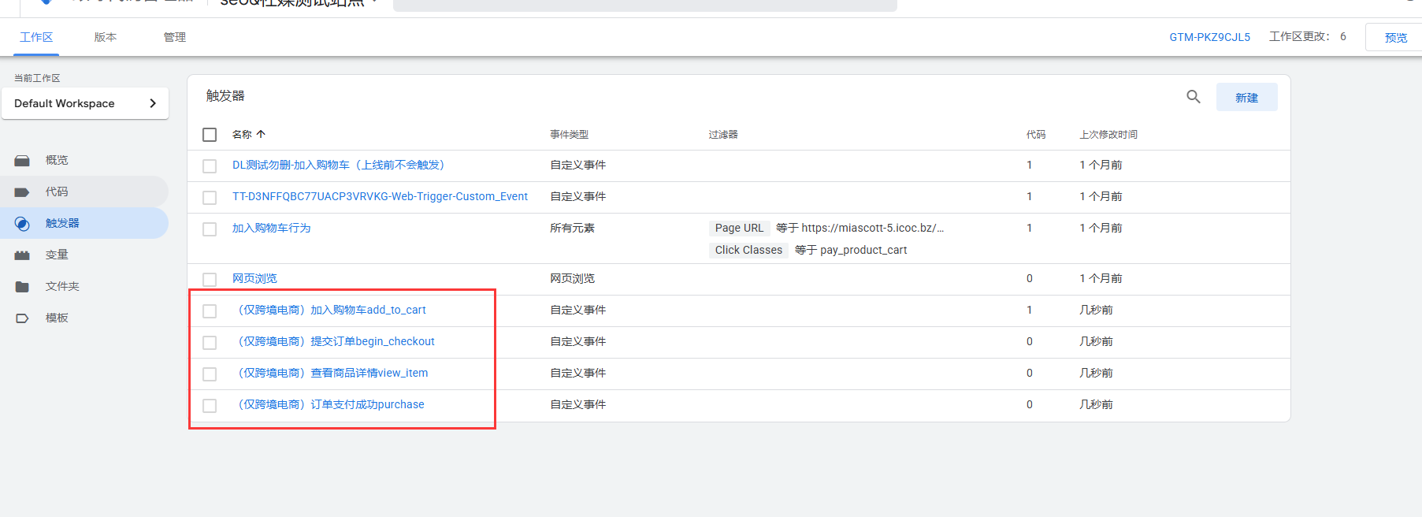Viewport: 1422px width, 517px height.
Task: Click the Folders (文件夹) sidebar icon
Action: (22, 287)
